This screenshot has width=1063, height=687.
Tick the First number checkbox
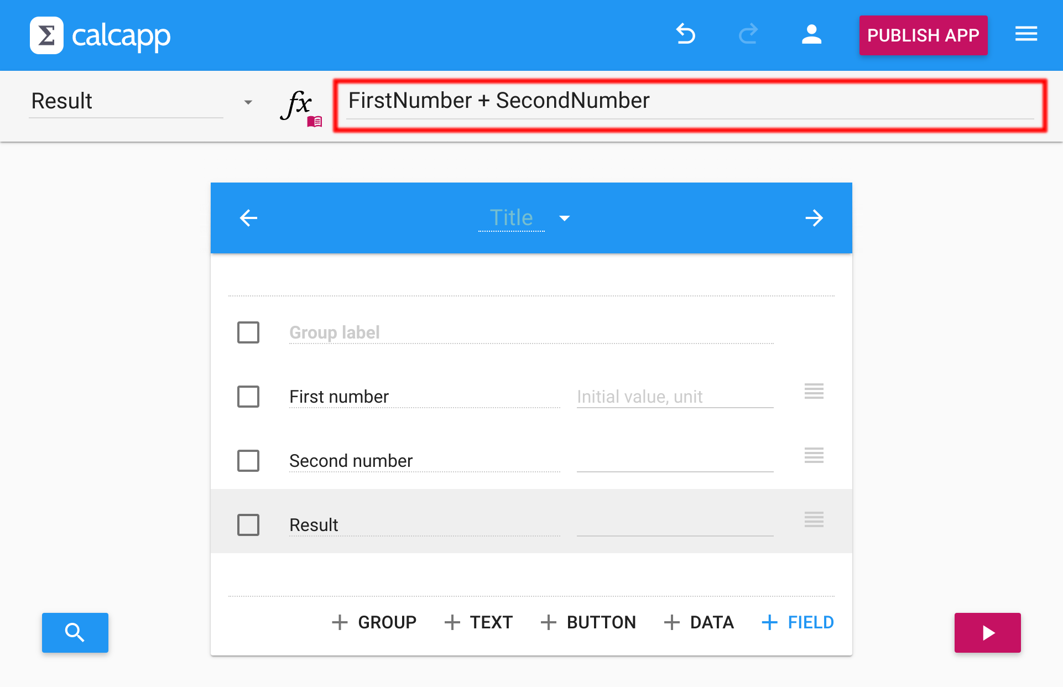point(248,397)
